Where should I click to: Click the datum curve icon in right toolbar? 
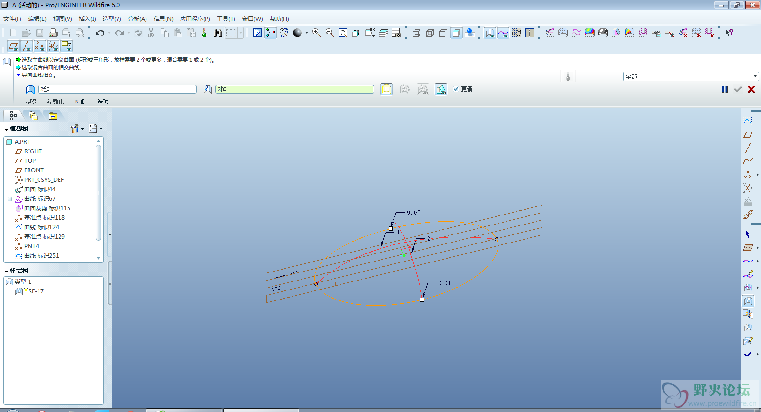748,161
